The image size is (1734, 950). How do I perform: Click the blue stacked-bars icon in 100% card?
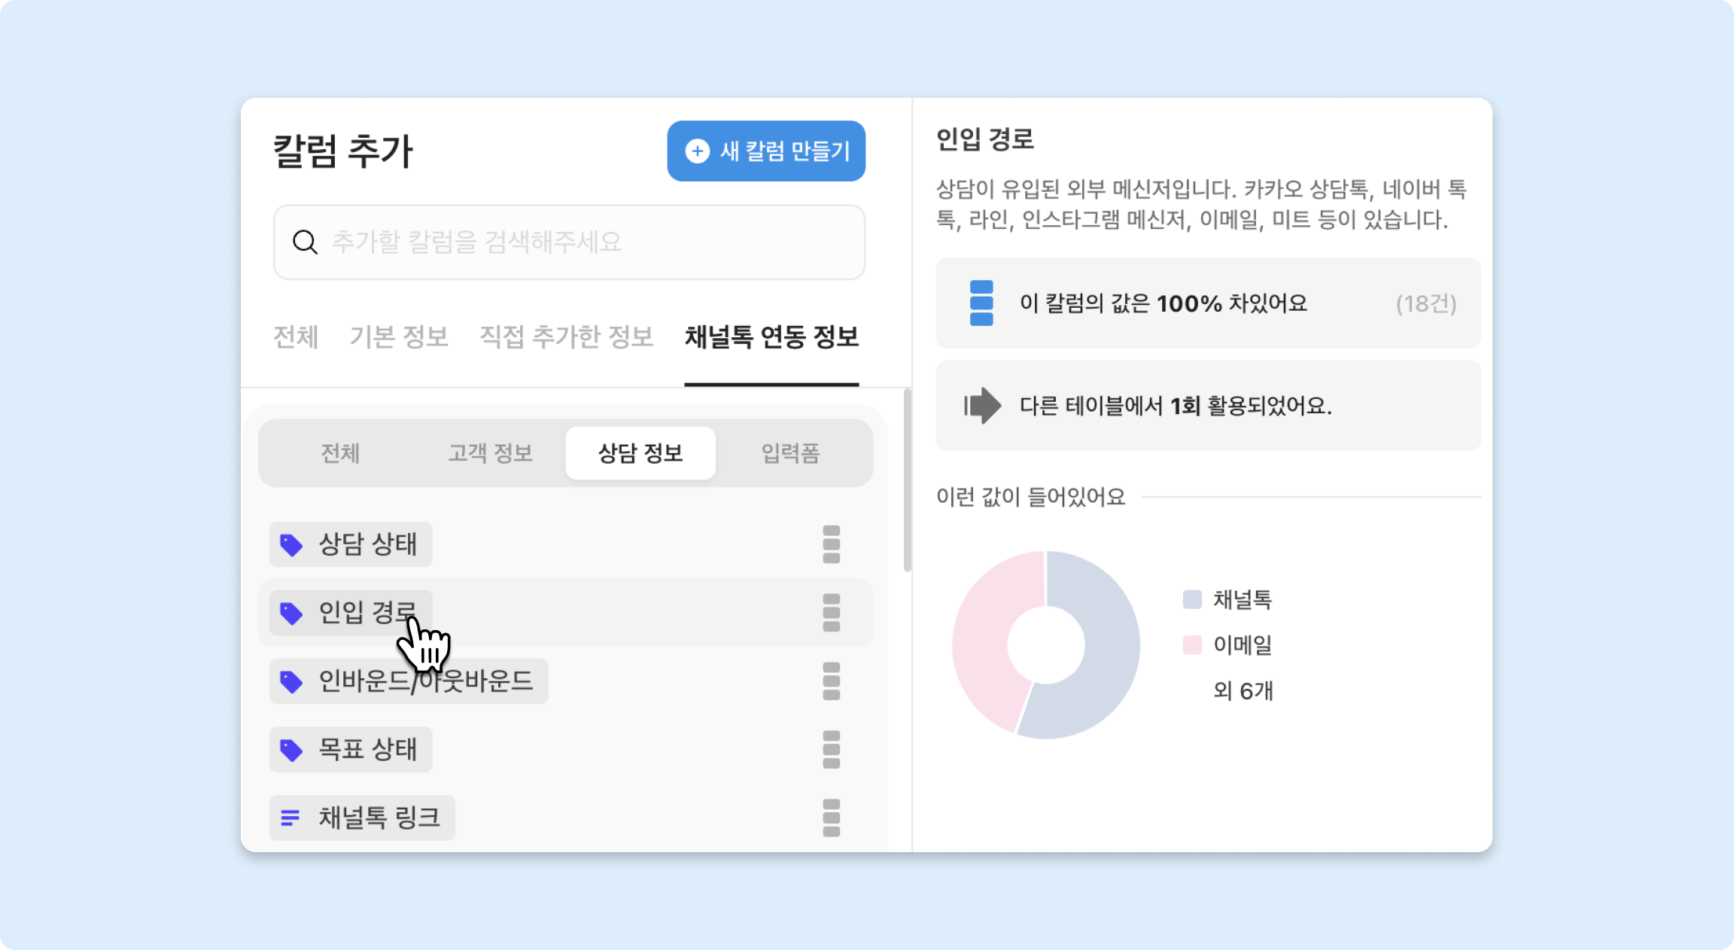981,303
